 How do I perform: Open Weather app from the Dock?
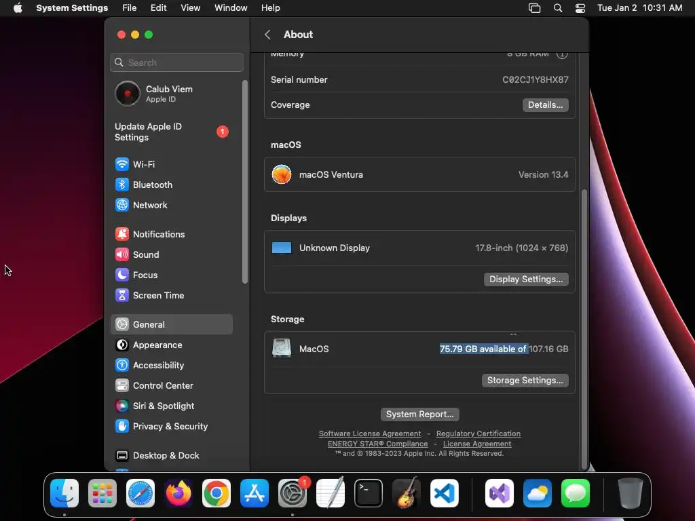(x=538, y=493)
